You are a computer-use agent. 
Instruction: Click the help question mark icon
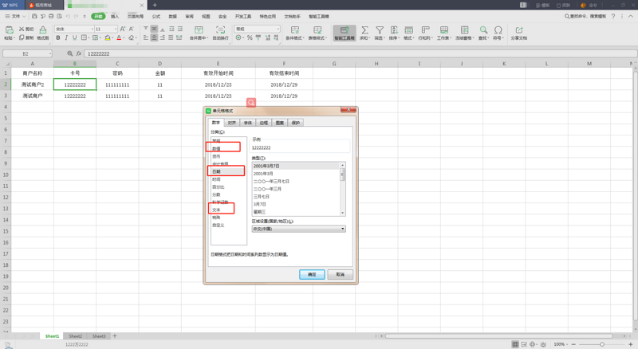[613, 16]
